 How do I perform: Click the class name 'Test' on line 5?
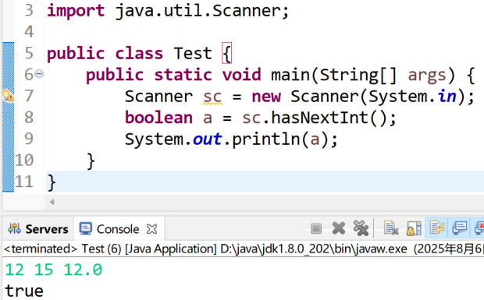click(193, 53)
